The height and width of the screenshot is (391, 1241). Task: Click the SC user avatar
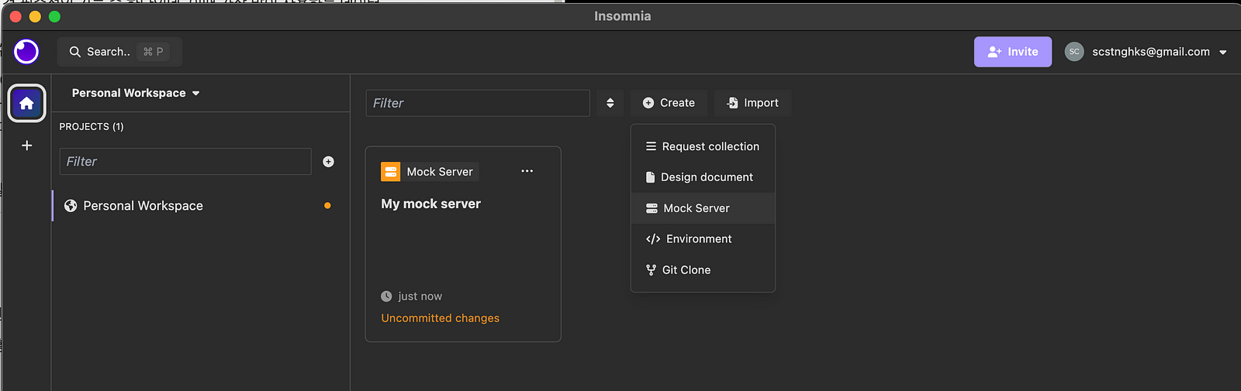1074,52
